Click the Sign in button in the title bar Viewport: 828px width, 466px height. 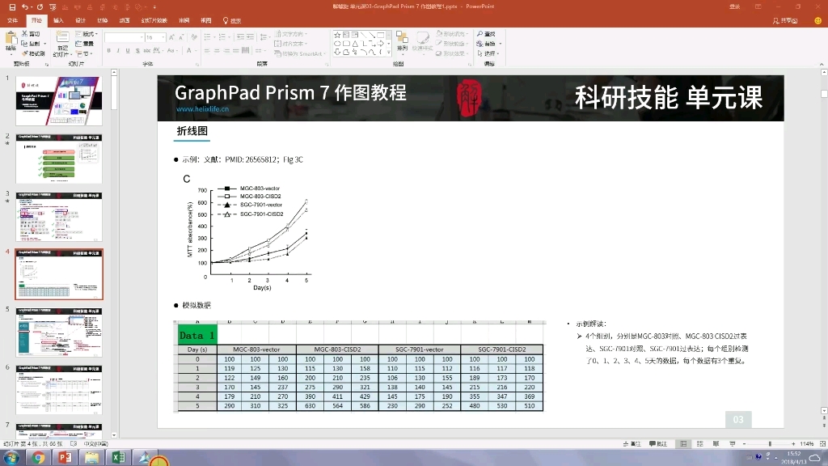coord(734,6)
